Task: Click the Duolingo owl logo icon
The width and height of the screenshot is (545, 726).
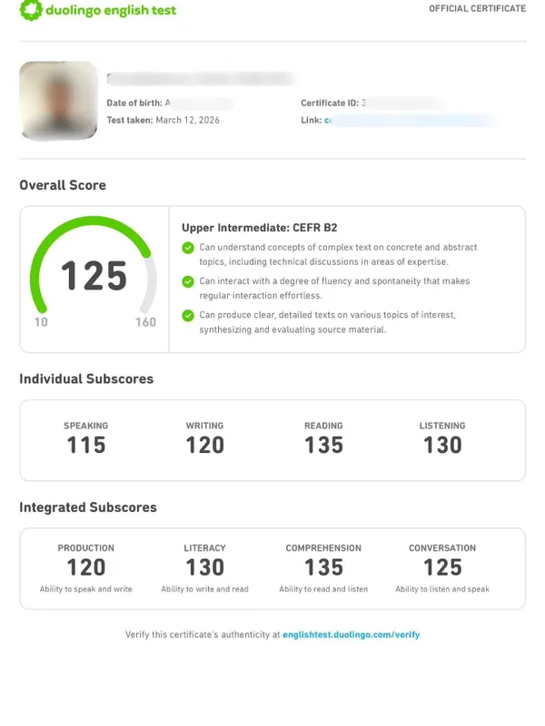Action: click(31, 10)
